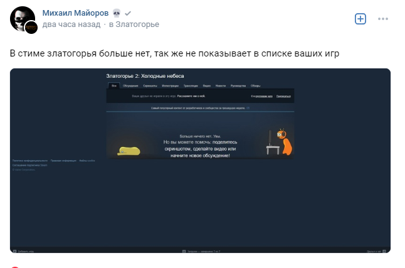The height and width of the screenshot is (268, 405).
Task: Switch to the Скриншоты tab
Action: 150,85
